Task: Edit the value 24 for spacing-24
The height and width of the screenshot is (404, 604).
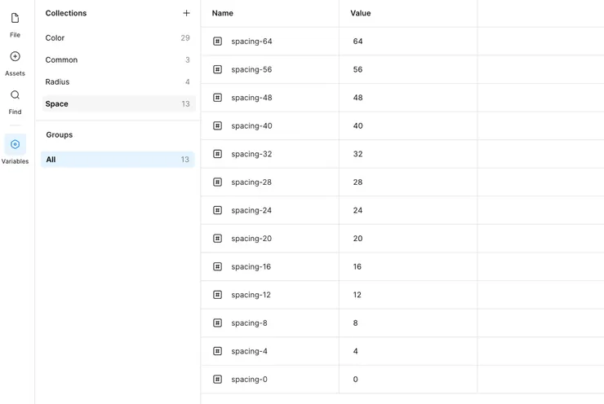Action: pyautogui.click(x=358, y=210)
